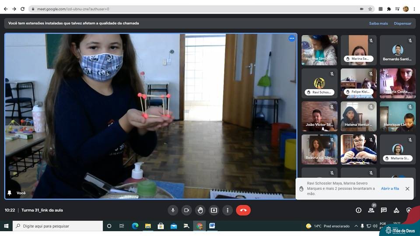The image size is (420, 236).
Task: Bookmark this page with the star
Action: point(370,9)
